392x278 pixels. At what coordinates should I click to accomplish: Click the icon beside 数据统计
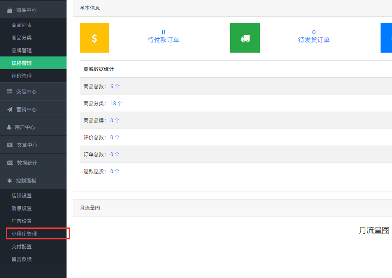tap(10, 163)
